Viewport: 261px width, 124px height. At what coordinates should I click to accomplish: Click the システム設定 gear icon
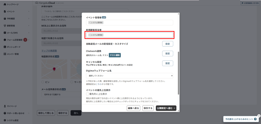tap(5, 120)
